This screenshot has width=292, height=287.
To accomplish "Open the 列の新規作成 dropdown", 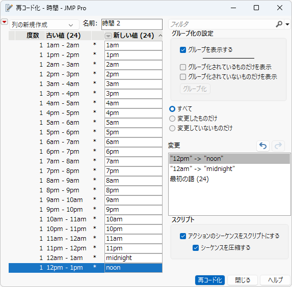I will point(44,25).
